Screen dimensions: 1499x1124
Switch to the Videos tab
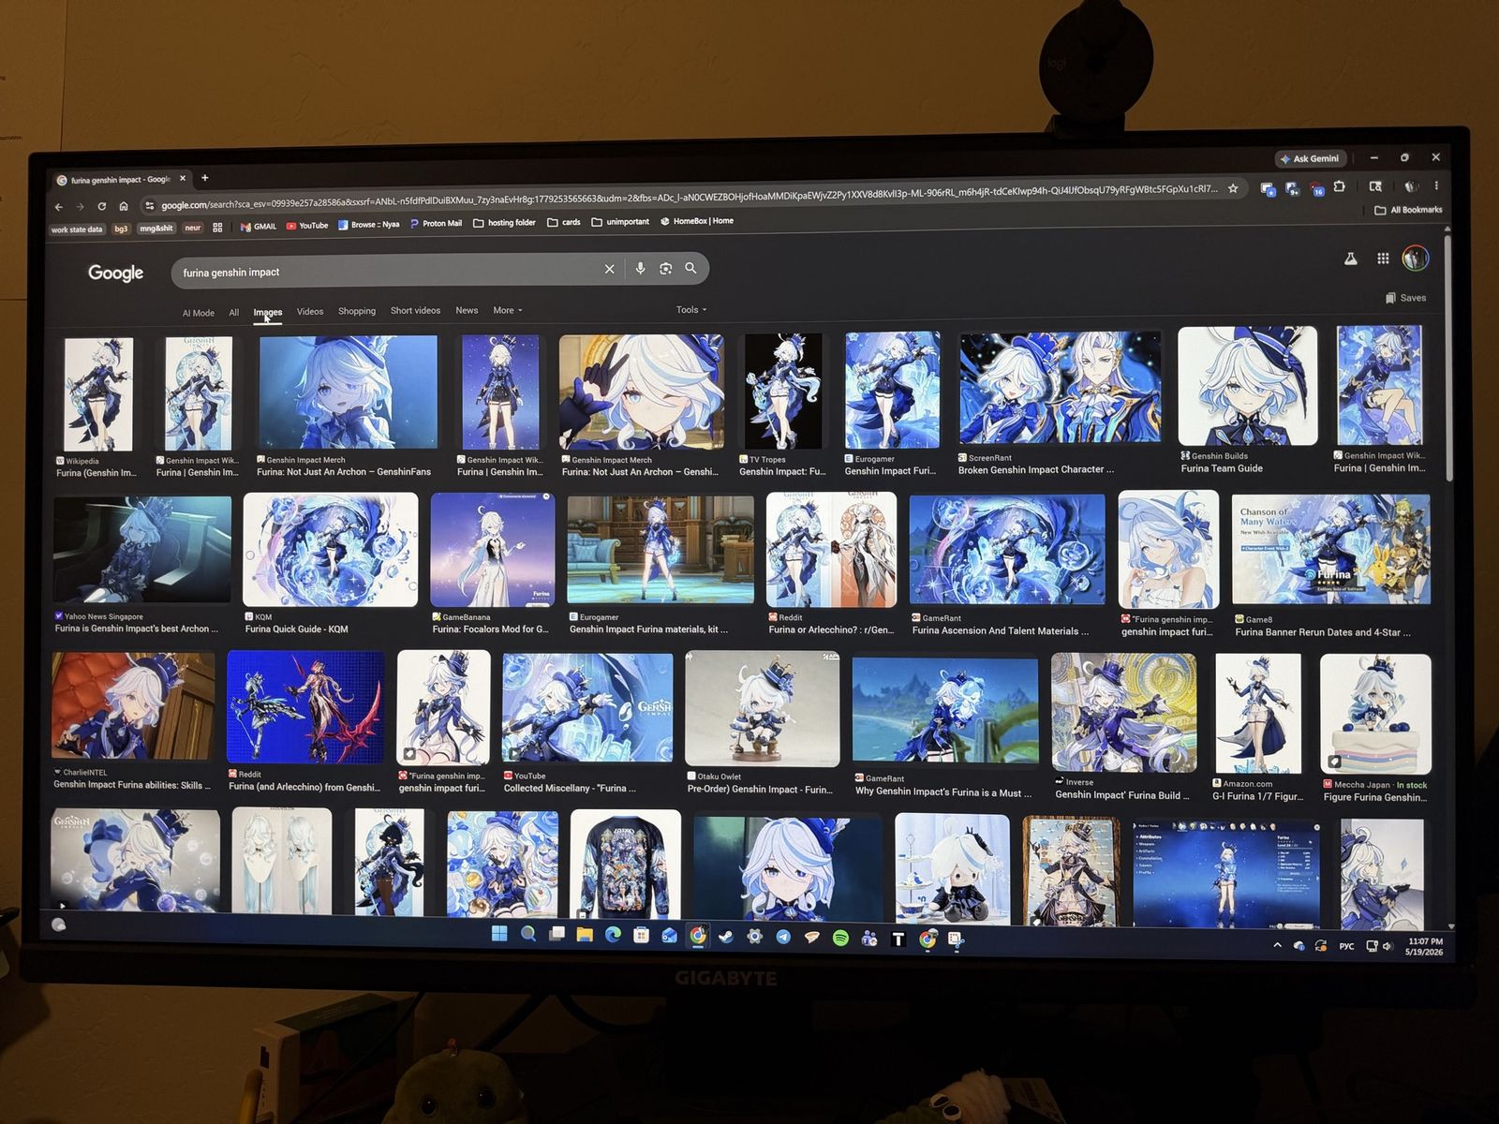click(310, 312)
